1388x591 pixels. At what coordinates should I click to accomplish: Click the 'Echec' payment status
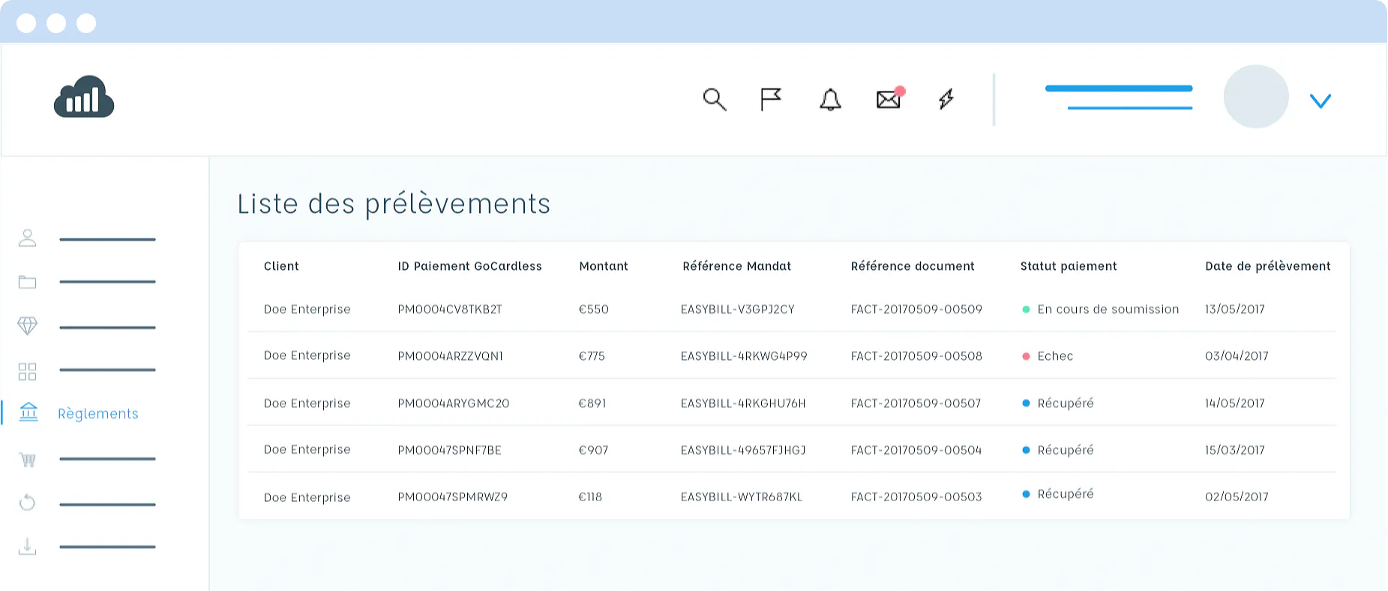pyautogui.click(x=1048, y=356)
